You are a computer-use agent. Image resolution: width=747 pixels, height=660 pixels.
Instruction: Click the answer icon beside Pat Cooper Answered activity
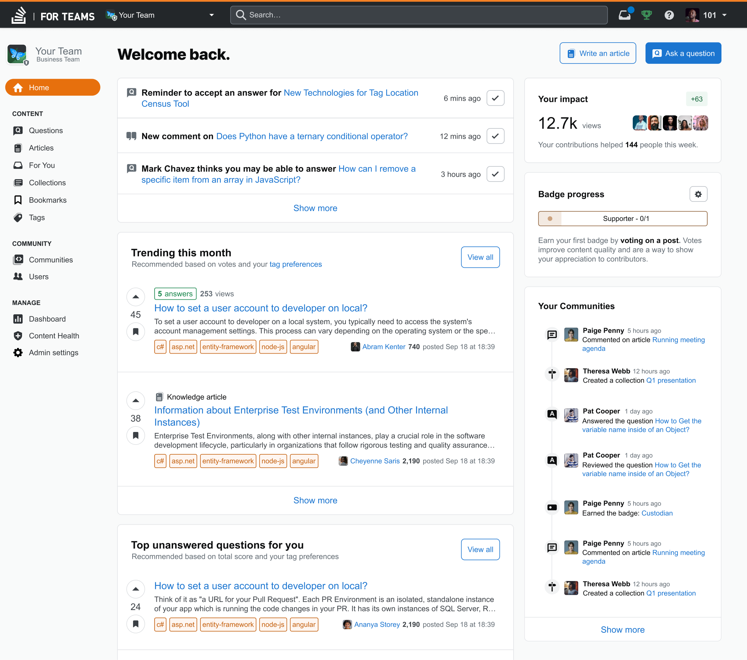click(x=552, y=415)
